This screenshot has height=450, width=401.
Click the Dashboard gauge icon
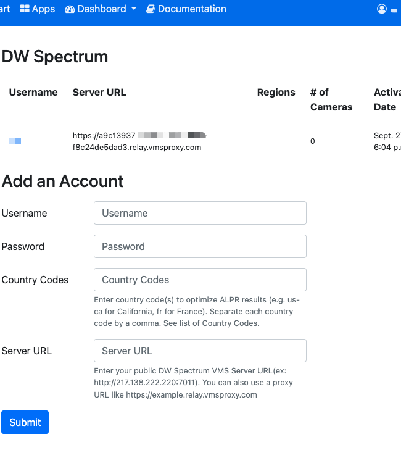(70, 9)
